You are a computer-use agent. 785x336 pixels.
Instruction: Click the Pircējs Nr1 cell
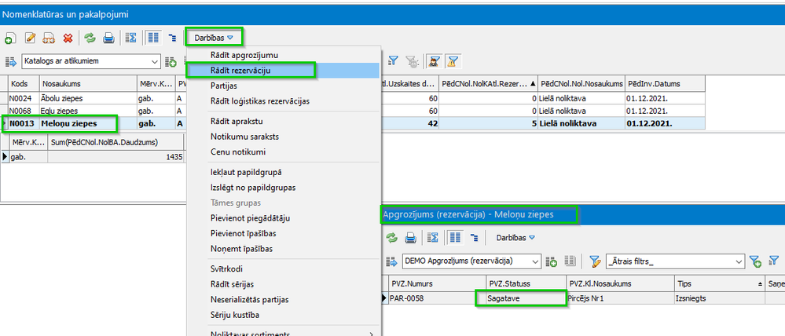click(x=620, y=298)
